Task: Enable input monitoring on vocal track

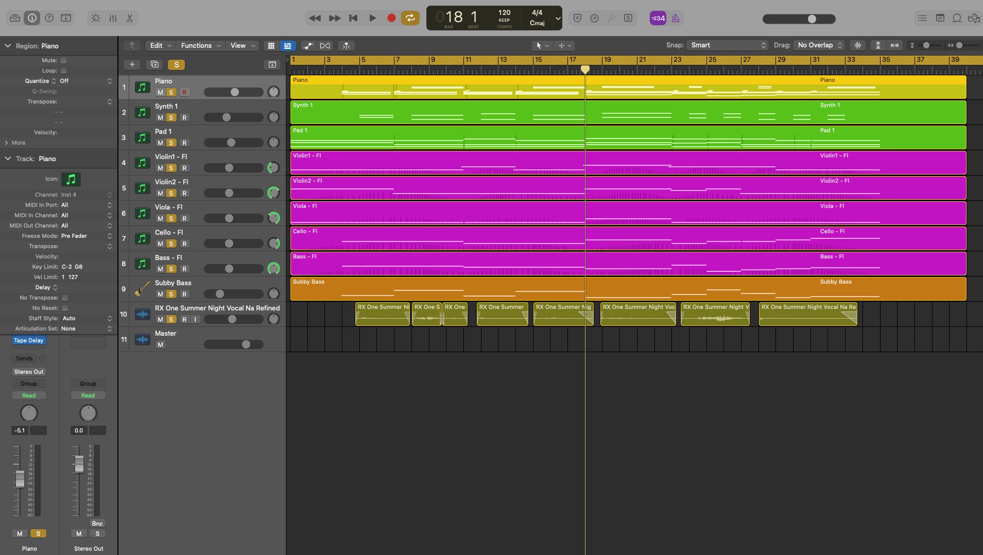Action: click(x=195, y=320)
